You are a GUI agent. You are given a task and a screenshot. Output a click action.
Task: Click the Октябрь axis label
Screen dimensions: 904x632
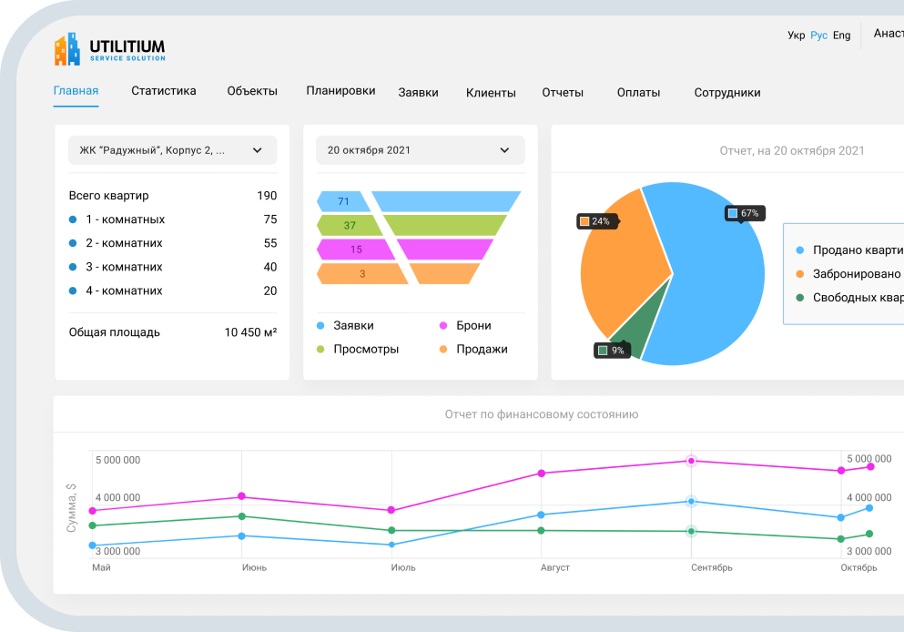coord(858,567)
